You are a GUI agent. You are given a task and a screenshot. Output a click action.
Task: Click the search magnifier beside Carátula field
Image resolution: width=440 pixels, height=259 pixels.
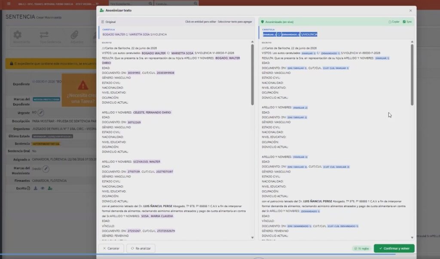[196, 3]
